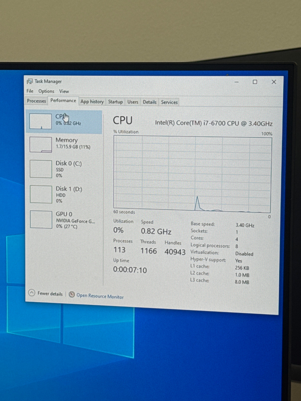Open the File menu
Image resolution: width=301 pixels, height=401 pixels.
[x=30, y=91]
